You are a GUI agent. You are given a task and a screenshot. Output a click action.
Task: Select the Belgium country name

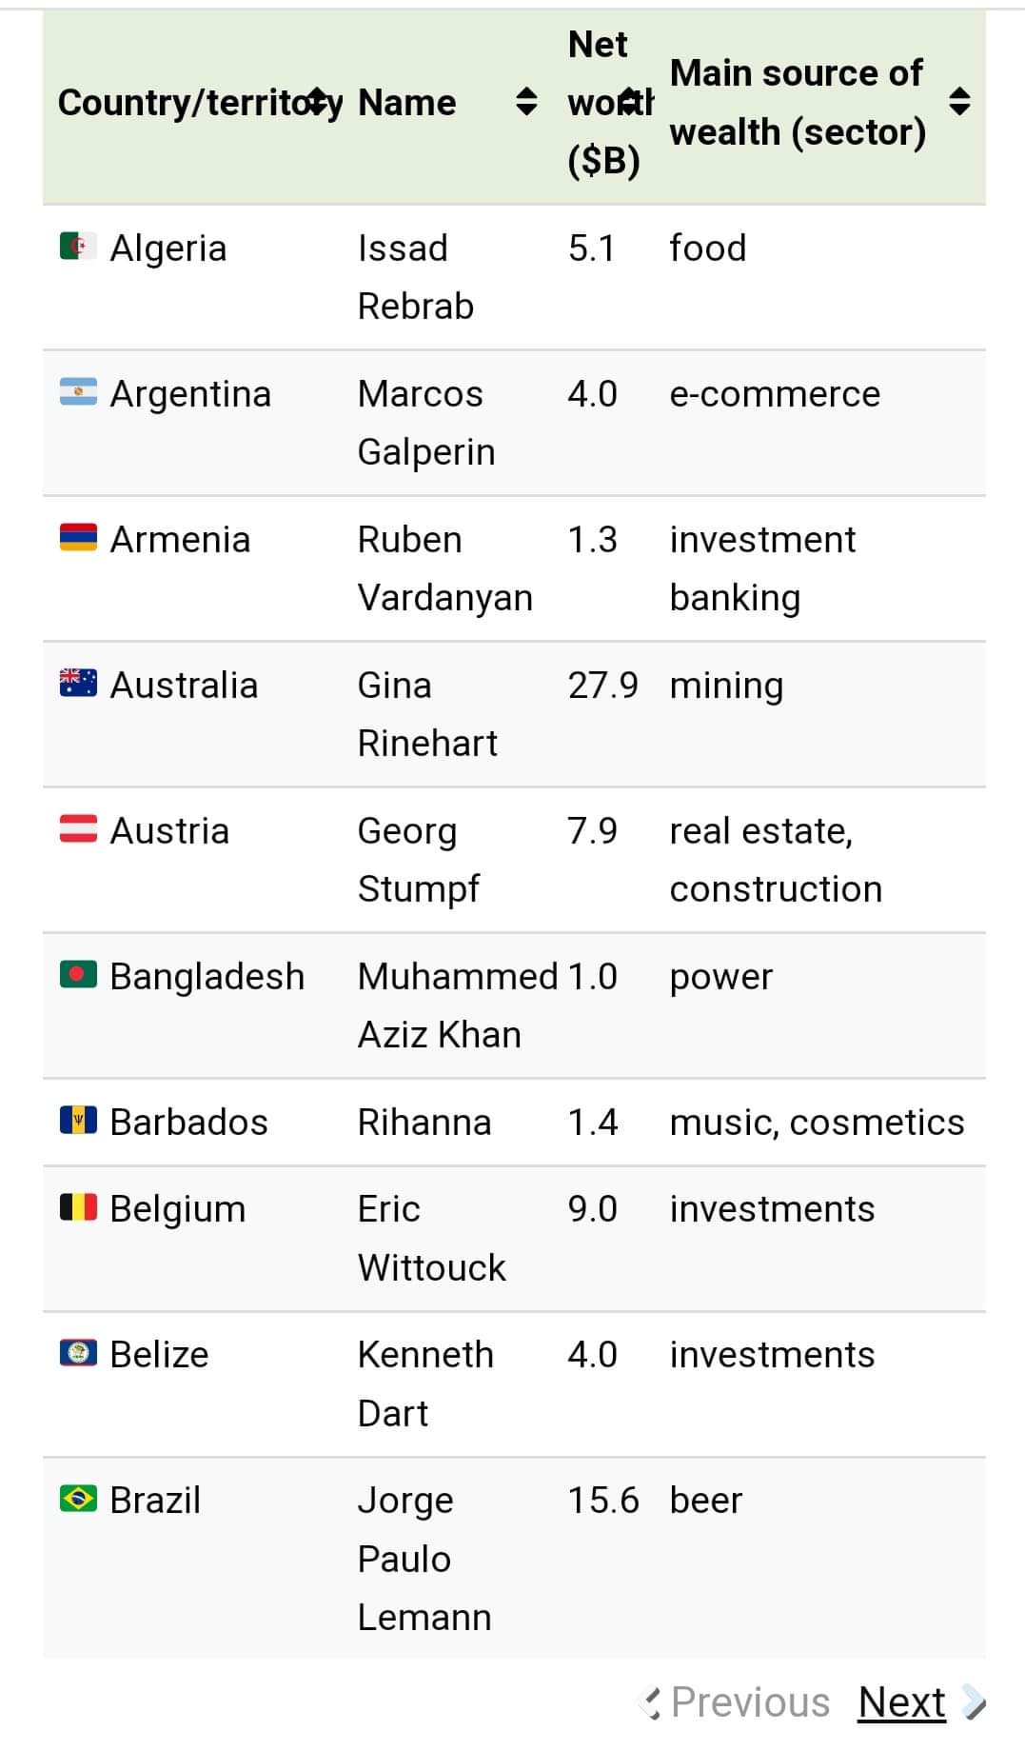coord(178,1209)
